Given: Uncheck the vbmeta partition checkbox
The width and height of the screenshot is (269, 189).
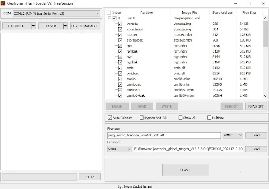Looking at the screenshot, I should (120, 24).
